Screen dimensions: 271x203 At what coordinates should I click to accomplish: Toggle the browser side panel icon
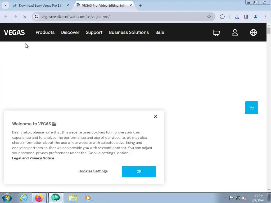[246, 17]
